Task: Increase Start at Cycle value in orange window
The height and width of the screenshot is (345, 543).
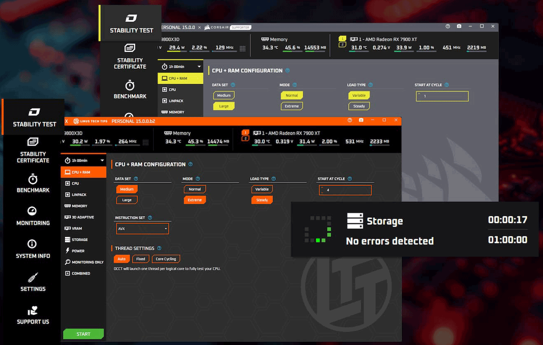Action: click(322, 188)
